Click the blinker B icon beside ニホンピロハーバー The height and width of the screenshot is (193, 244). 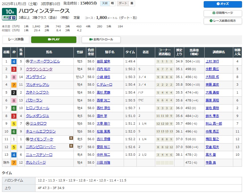tap(71, 146)
